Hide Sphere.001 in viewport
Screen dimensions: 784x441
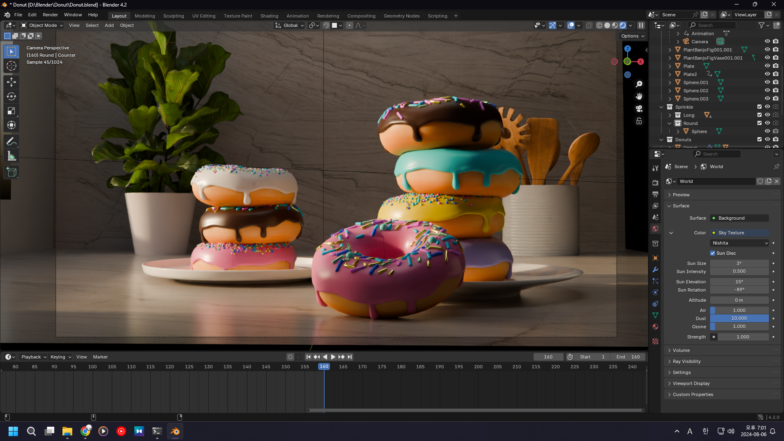tap(767, 82)
